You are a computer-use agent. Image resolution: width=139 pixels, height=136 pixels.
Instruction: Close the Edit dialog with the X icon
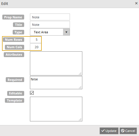click(x=136, y=3)
